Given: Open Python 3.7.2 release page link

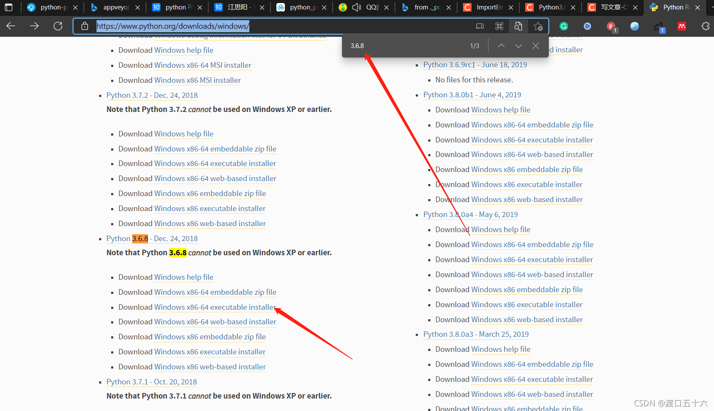Looking at the screenshot, I should [x=152, y=95].
